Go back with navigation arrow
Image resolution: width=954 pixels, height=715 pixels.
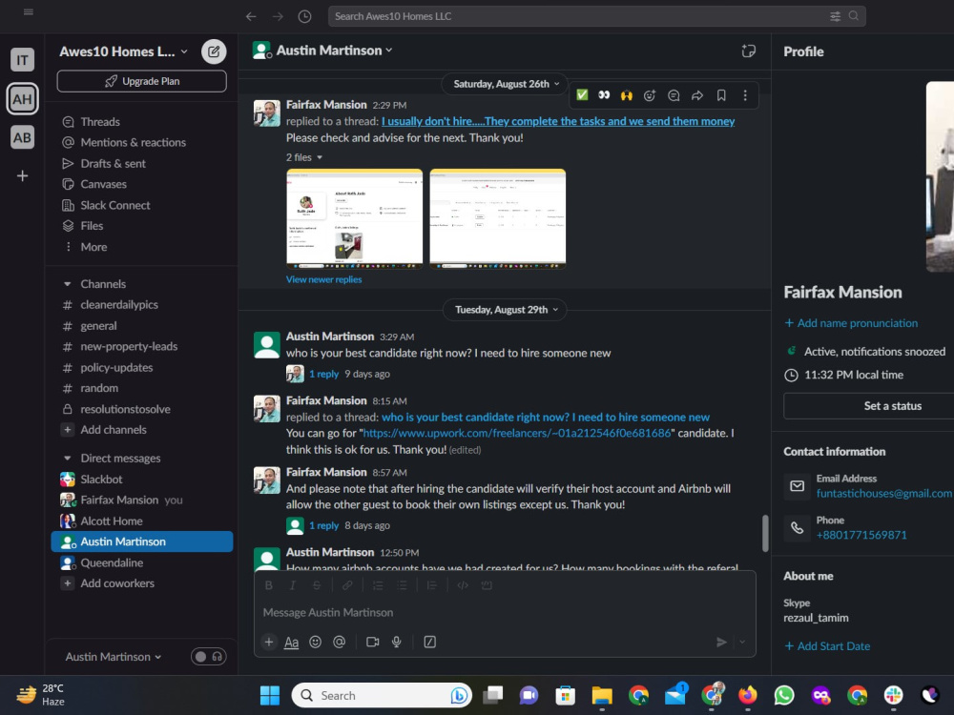click(251, 16)
